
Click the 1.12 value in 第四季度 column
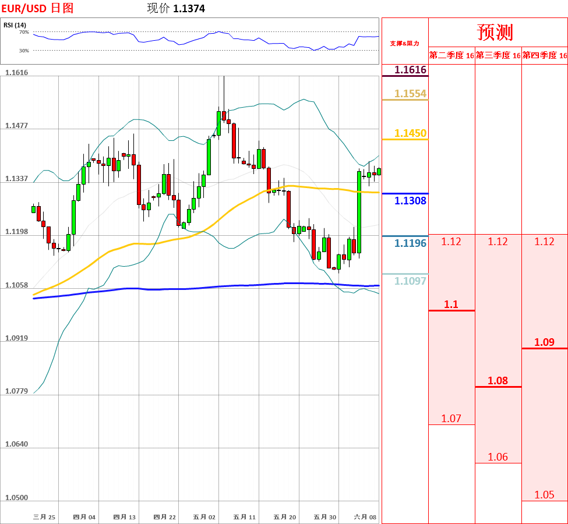(x=545, y=242)
